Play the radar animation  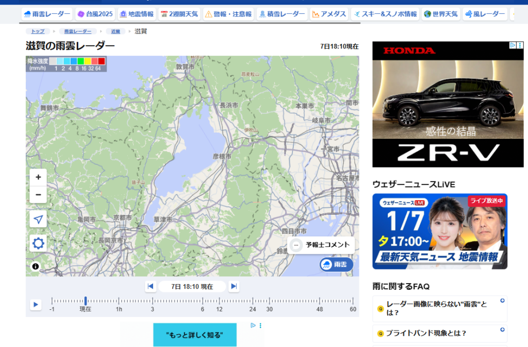pyautogui.click(x=36, y=305)
